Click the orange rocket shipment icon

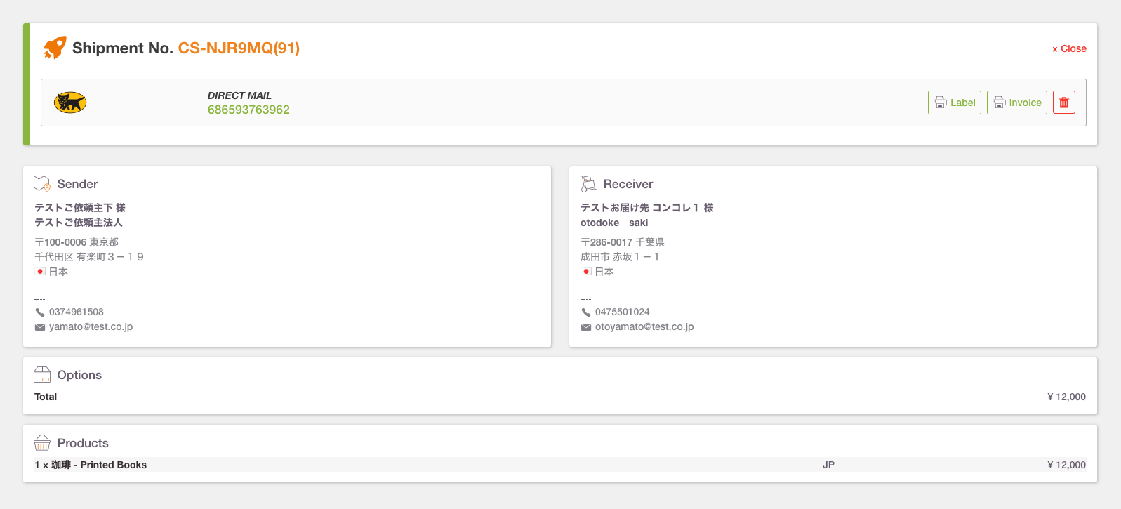pyautogui.click(x=55, y=48)
